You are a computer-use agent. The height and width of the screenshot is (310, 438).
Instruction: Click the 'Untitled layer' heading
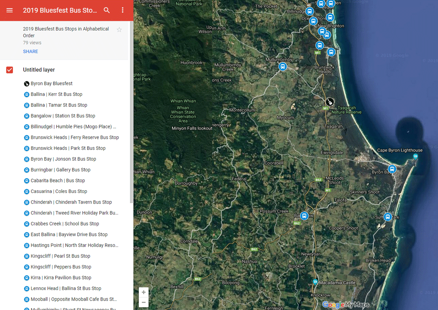pos(39,70)
